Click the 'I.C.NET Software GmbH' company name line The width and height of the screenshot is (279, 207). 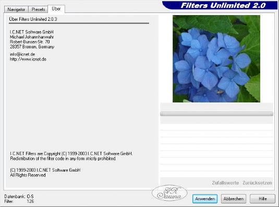tap(32, 32)
